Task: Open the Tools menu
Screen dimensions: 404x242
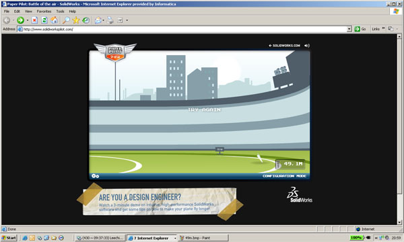Action: 60,11
